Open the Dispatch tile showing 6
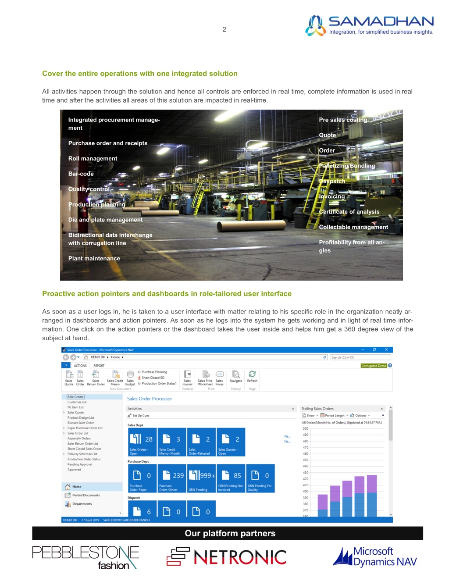The width and height of the screenshot is (449, 581). tap(142, 509)
